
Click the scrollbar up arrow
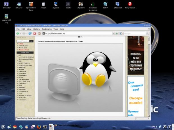[149, 37]
